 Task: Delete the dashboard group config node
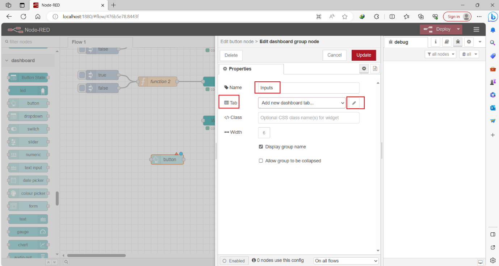(x=231, y=55)
